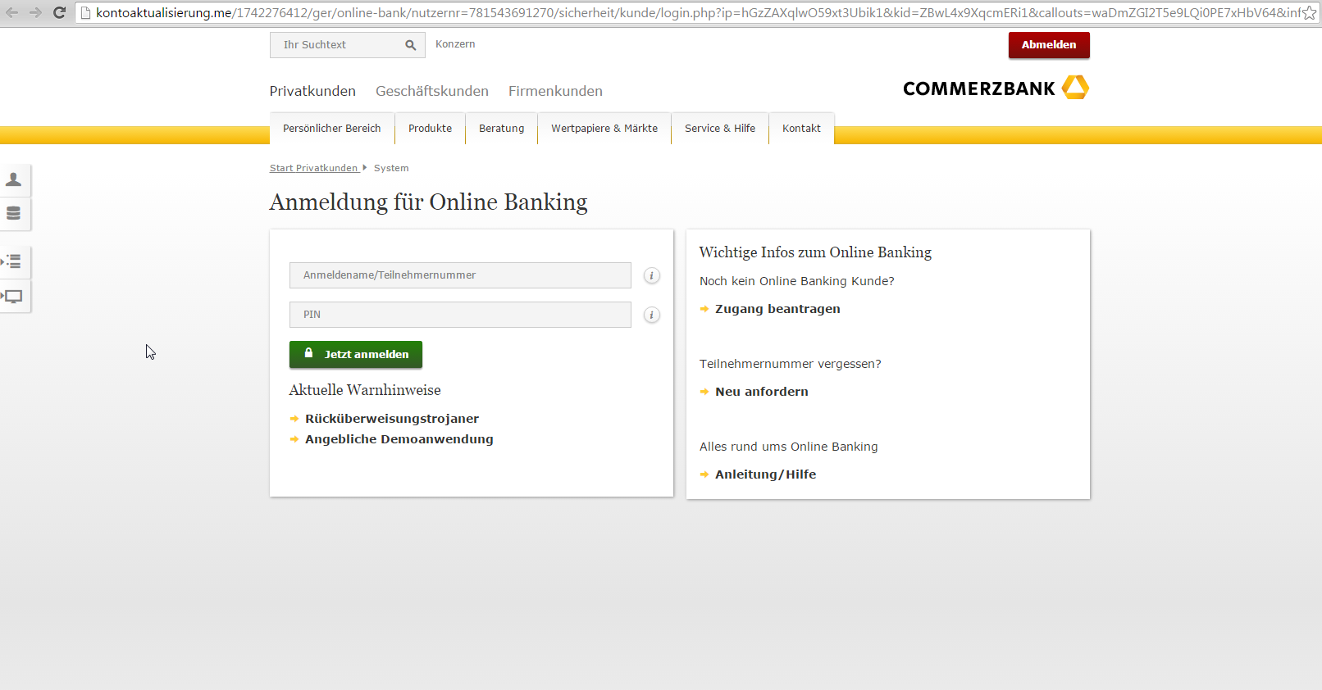Image resolution: width=1322 pixels, height=690 pixels.
Task: Click 'Aktuelle Warnhinweise' heading
Action: click(365, 390)
